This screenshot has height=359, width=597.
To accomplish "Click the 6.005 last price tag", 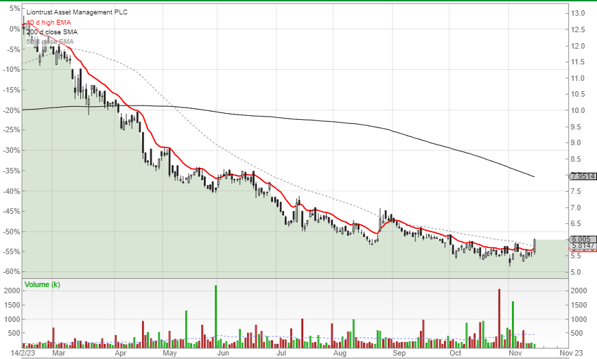I will click(x=581, y=239).
